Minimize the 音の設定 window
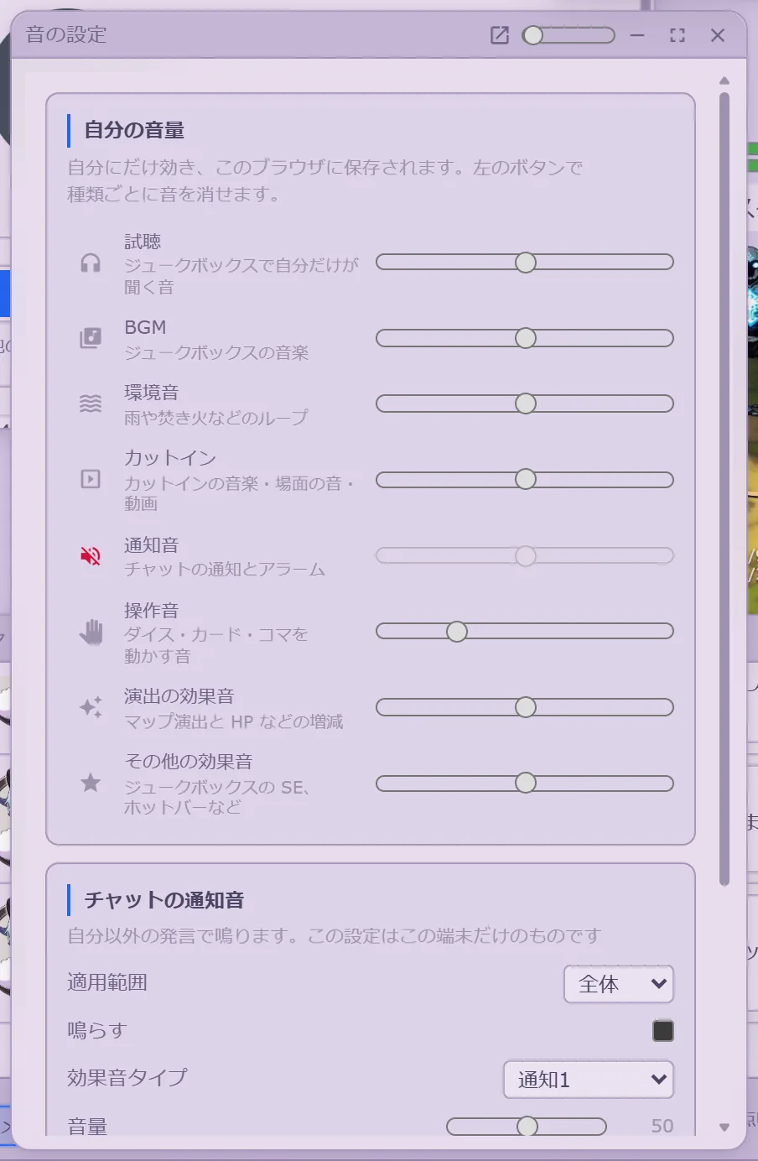The height and width of the screenshot is (1161, 758). 637,35
